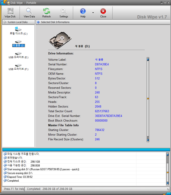The image size is (171, 195).
Task: Click the drive info scrollbar down arrow
Action: pos(148,140)
